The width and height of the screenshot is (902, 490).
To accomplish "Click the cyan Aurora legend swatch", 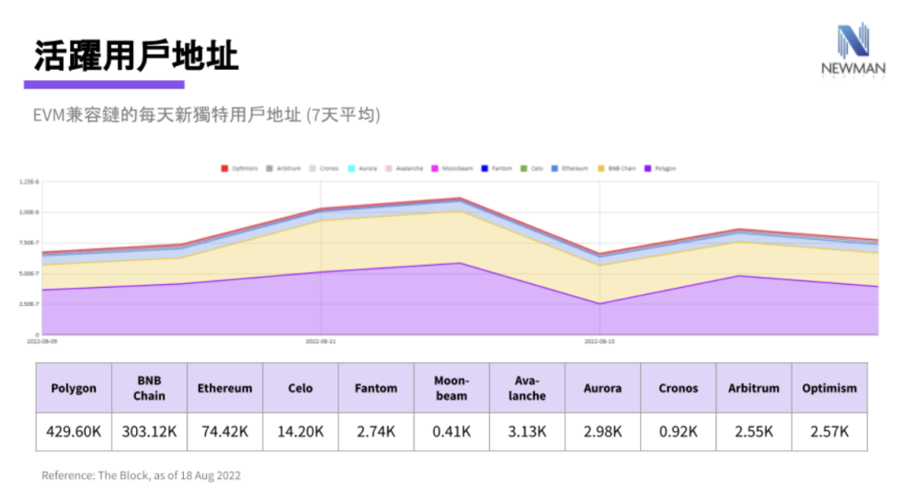I will (351, 168).
